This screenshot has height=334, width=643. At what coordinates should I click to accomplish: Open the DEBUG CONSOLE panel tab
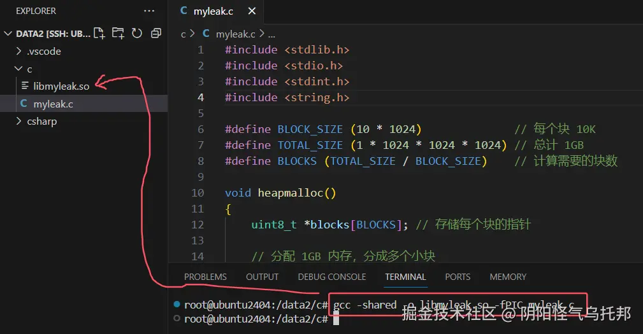pyautogui.click(x=332, y=277)
